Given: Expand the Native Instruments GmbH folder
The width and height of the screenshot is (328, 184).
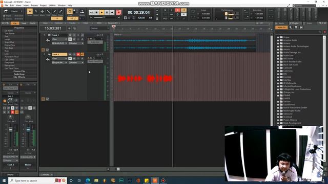Looking at the screenshot, I should point(278,108).
